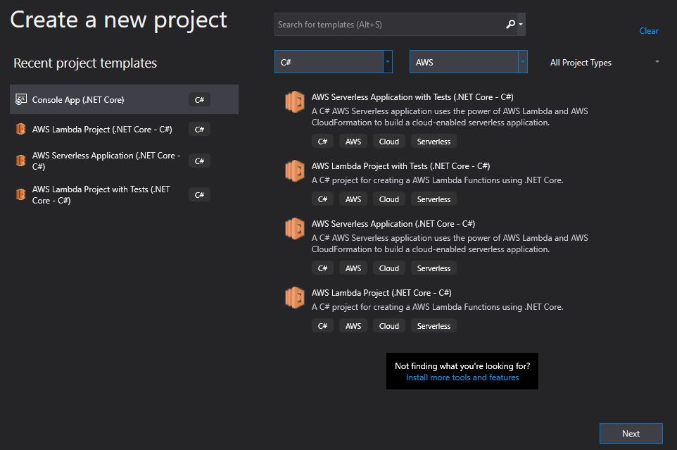Viewport: 677px width, 450px height.
Task: Click AWS Lambda Project recent template icon
Action: (20, 130)
